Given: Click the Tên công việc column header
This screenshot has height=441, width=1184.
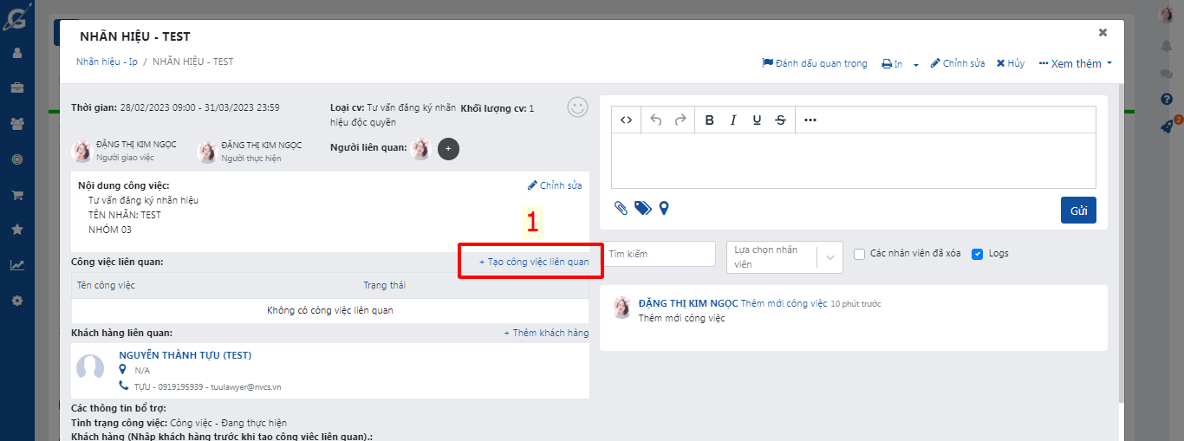Looking at the screenshot, I should click(x=106, y=285).
